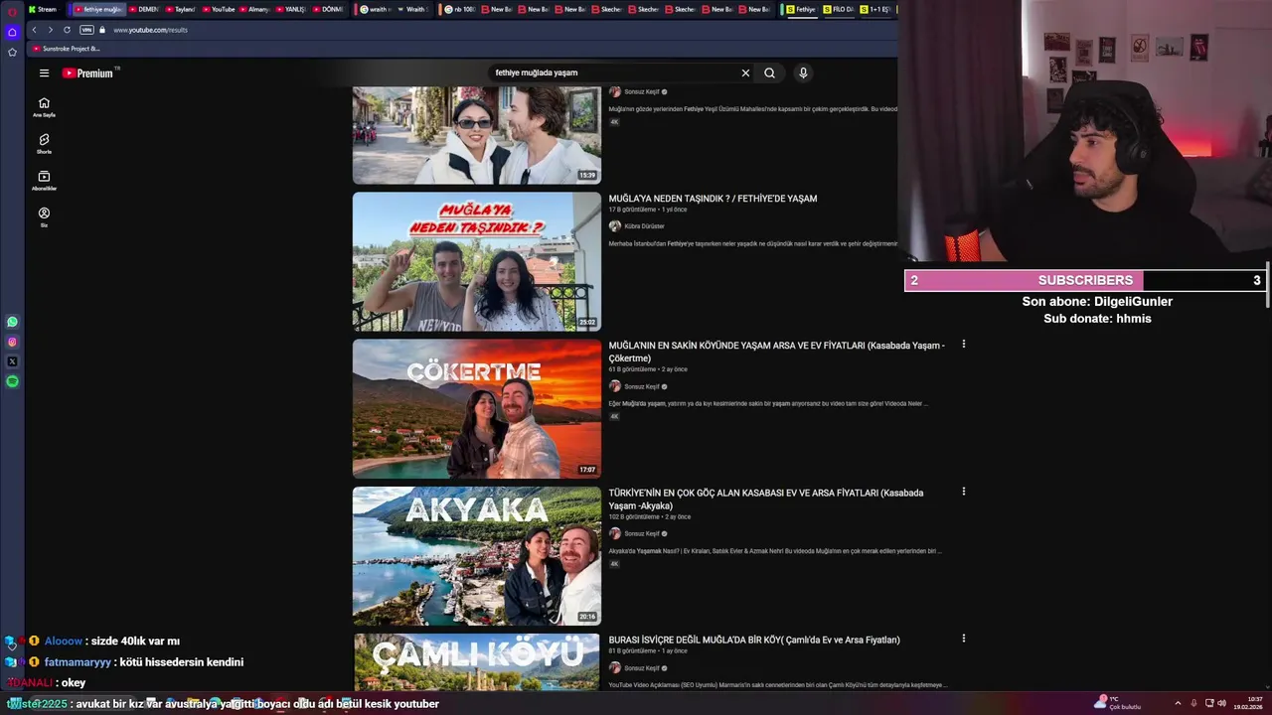The width and height of the screenshot is (1272, 715).
Task: Start voice search with the microphone icon
Action: [803, 72]
